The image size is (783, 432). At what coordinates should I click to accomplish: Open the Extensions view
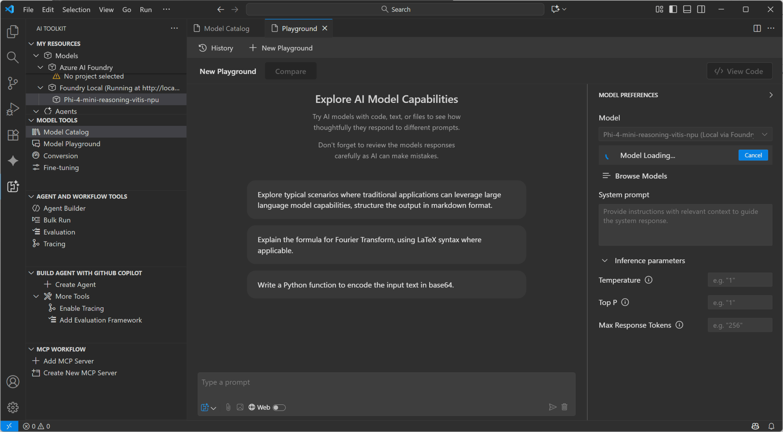13,135
